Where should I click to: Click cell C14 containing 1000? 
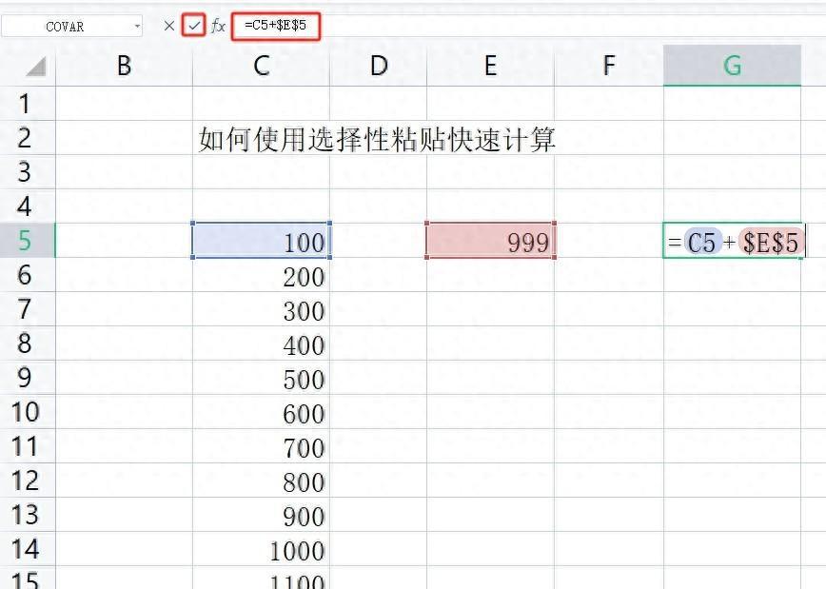262,548
